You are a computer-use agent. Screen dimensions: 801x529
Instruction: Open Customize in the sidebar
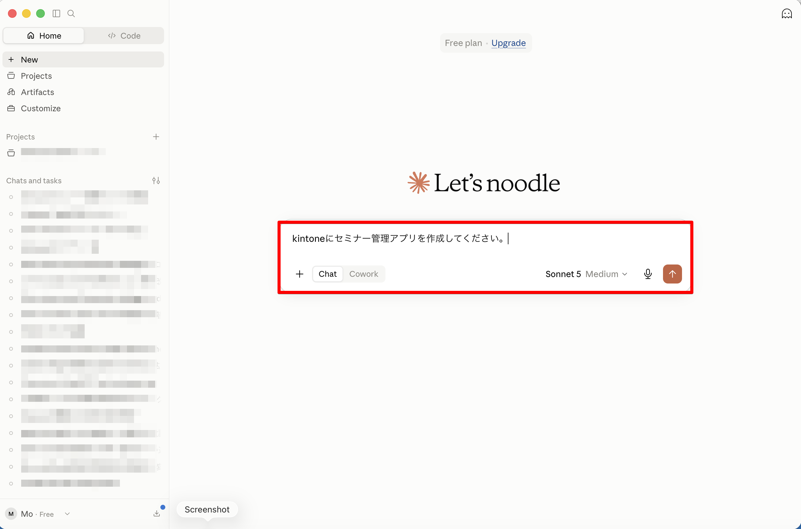point(83,108)
